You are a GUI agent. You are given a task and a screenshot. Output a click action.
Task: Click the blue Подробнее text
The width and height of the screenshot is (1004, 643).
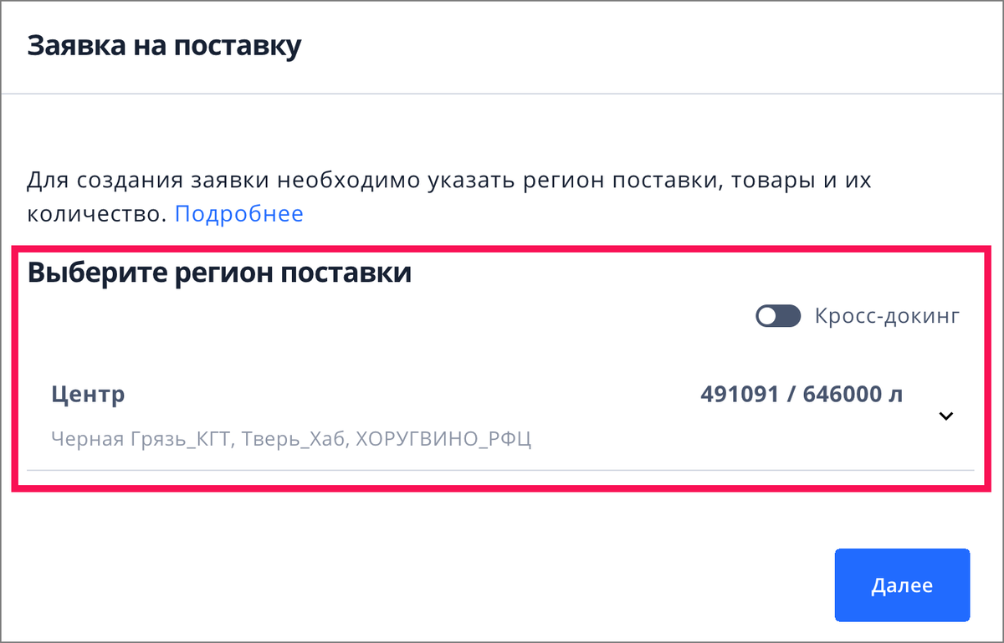[238, 213]
